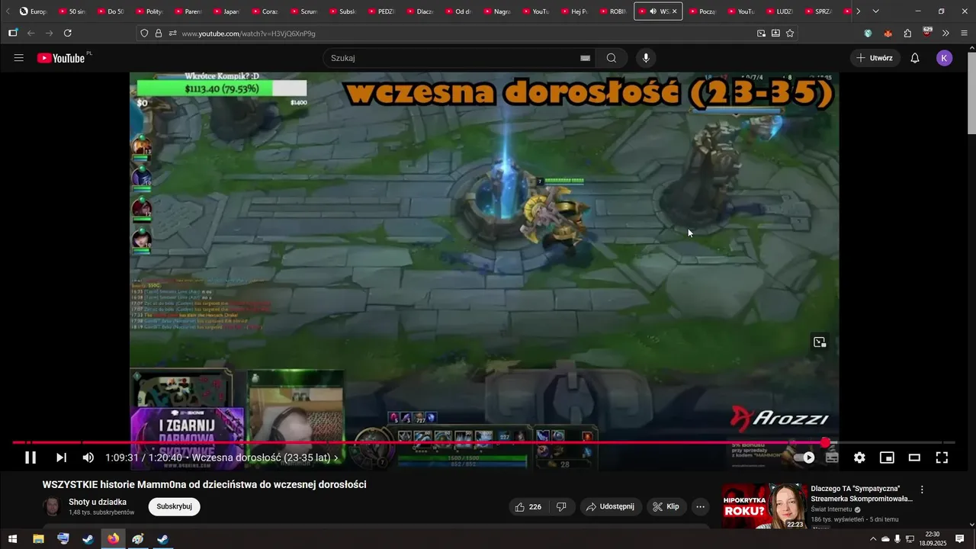List all tabs with the dropdown arrow
Image resolution: width=976 pixels, height=549 pixels.
tap(875, 11)
